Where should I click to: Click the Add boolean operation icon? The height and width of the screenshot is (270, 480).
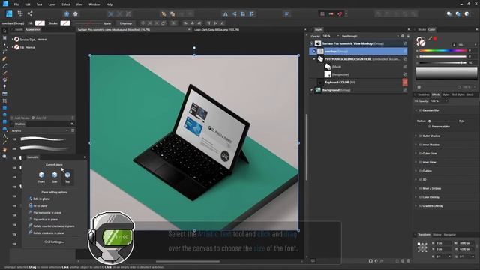pos(379,13)
